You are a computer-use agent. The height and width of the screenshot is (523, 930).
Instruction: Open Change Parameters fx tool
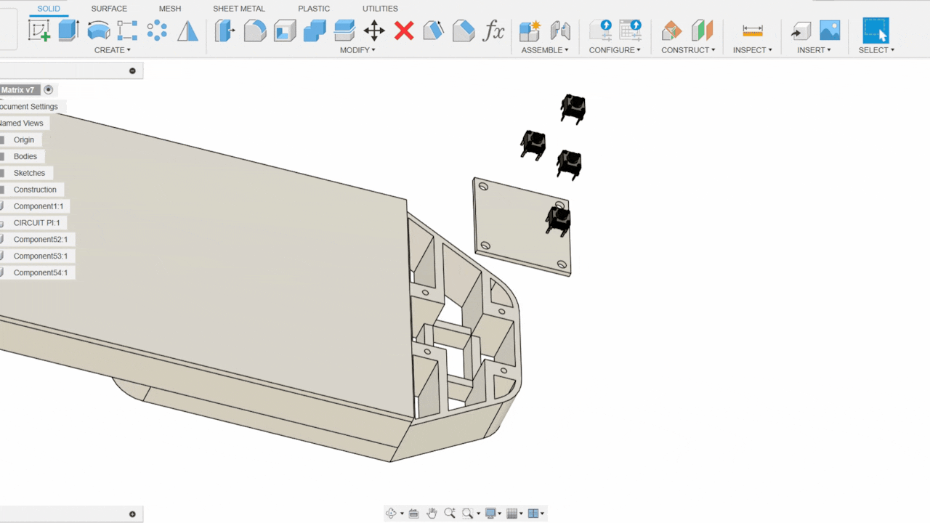[493, 31]
